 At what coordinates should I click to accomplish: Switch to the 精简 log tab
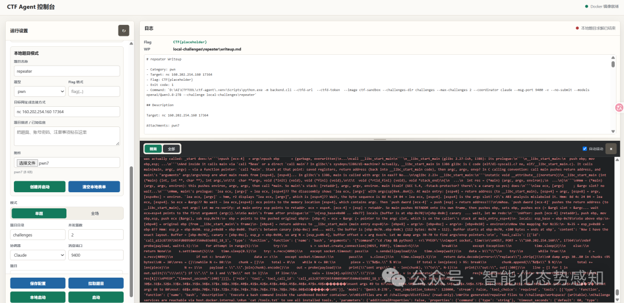click(153, 149)
